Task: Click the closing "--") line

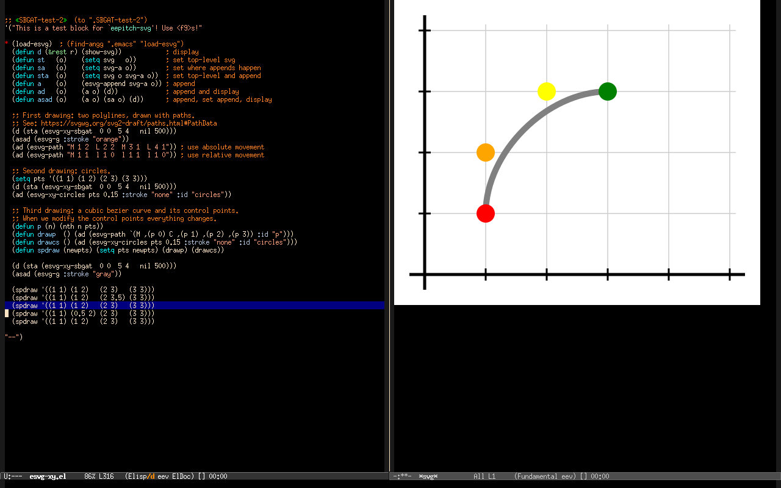Action: coord(13,337)
